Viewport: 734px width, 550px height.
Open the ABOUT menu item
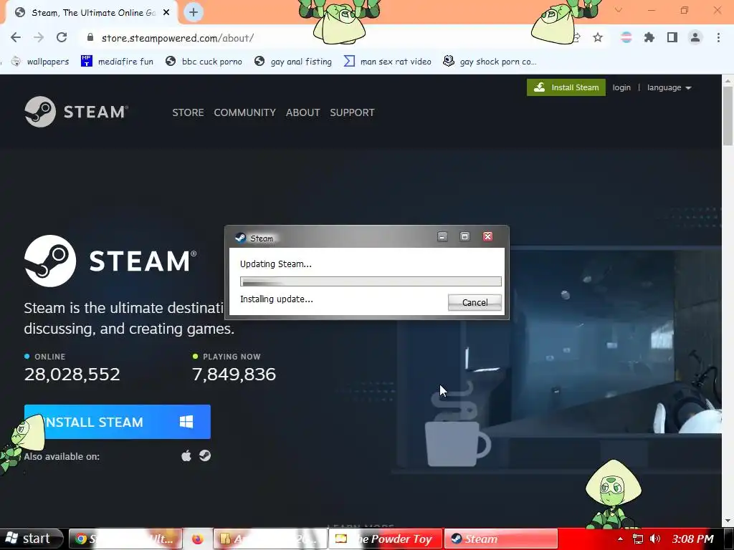pyautogui.click(x=303, y=112)
